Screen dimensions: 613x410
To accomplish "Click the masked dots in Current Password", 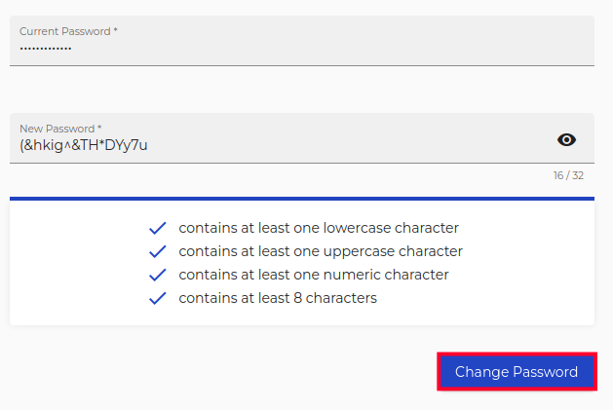I will pos(46,48).
